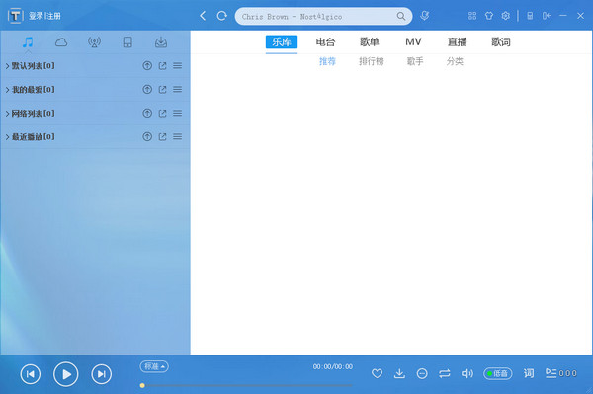Click the 00:00/00:00 time display

click(333, 366)
